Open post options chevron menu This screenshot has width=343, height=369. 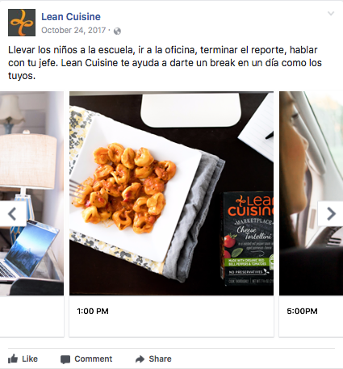tap(331, 14)
